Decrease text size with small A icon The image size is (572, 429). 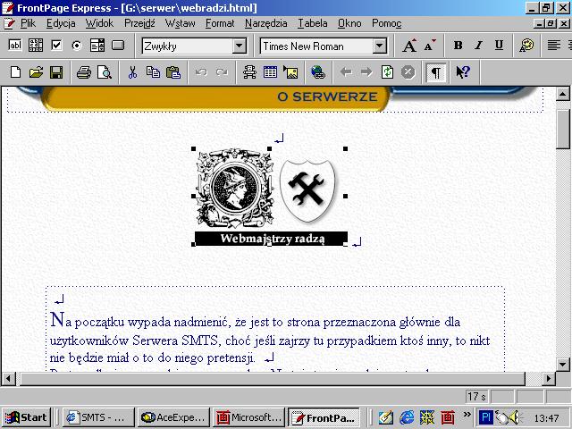(429, 46)
